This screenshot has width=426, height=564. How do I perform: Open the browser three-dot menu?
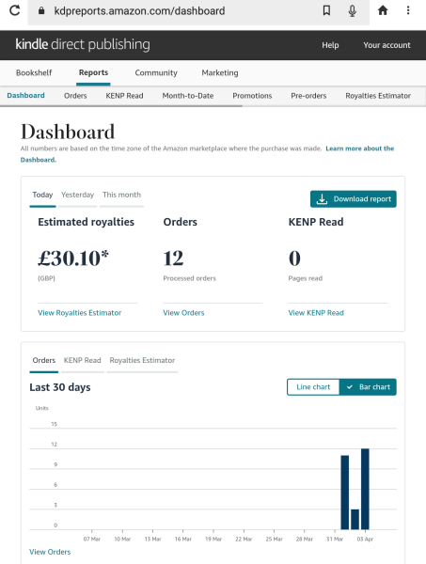(408, 10)
